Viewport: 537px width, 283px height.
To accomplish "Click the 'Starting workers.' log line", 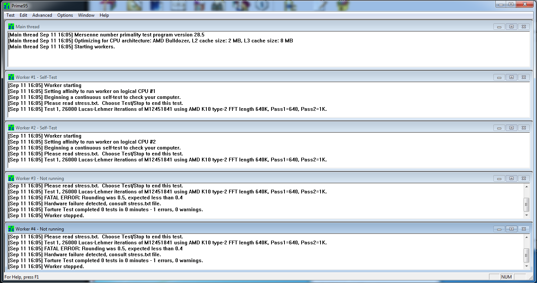I will click(62, 46).
